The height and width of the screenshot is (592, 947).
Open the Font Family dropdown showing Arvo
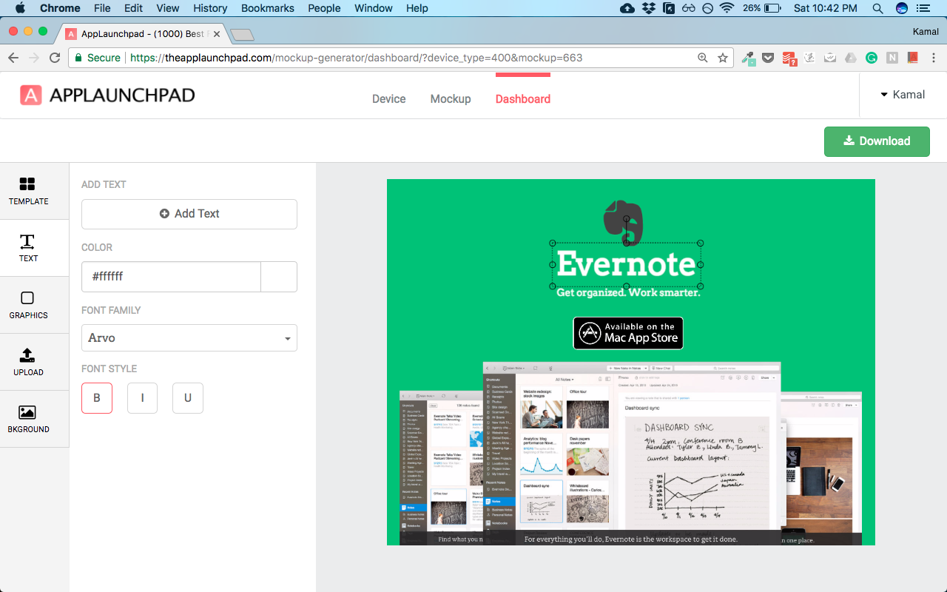189,337
